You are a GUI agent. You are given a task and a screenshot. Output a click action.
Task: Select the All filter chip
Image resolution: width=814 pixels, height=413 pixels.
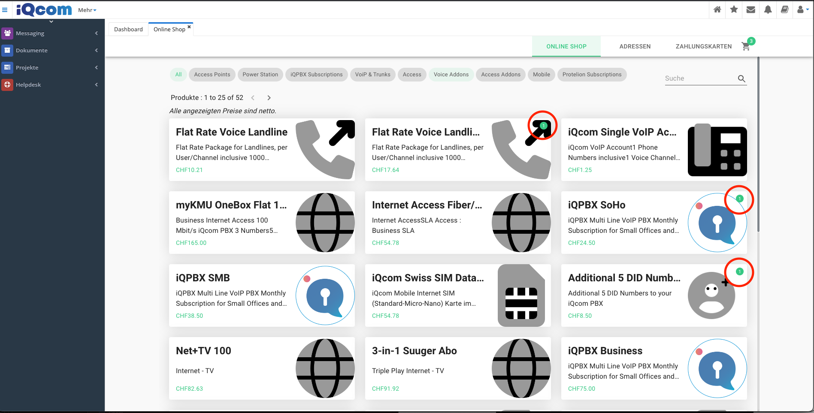pyautogui.click(x=179, y=75)
